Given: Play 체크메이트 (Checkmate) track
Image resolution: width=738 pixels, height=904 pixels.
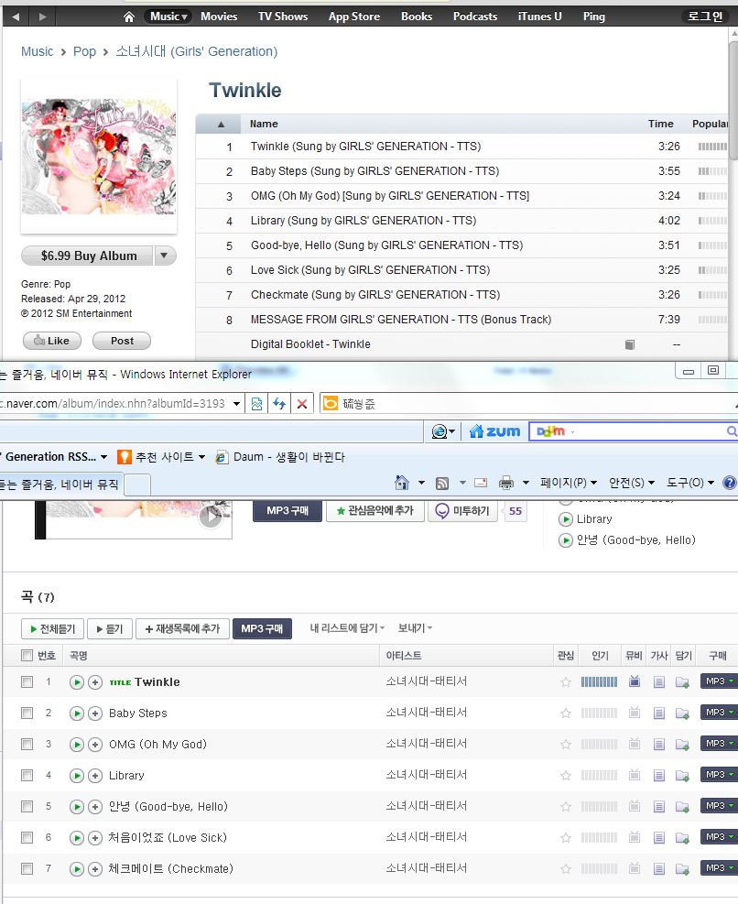Looking at the screenshot, I should pyautogui.click(x=77, y=869).
